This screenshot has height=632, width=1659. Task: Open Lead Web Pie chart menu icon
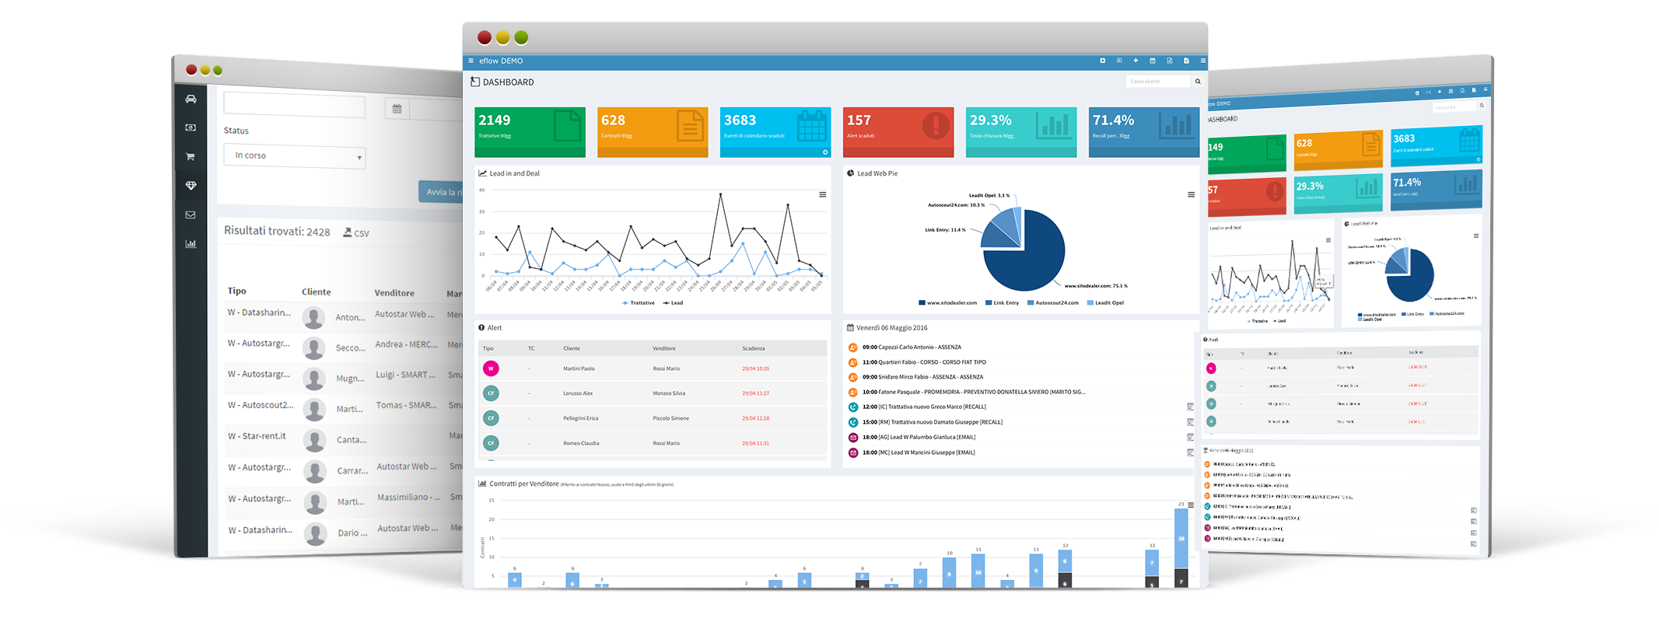pyautogui.click(x=1191, y=194)
